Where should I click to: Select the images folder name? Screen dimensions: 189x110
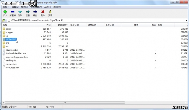(x=9, y=32)
